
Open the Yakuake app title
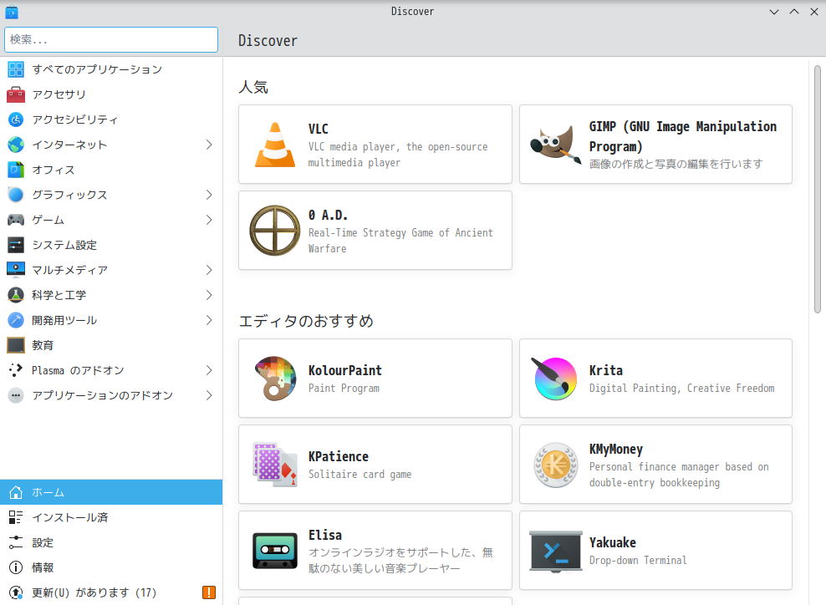pos(612,543)
